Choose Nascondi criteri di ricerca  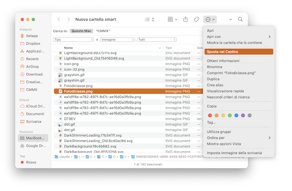tap(228, 97)
